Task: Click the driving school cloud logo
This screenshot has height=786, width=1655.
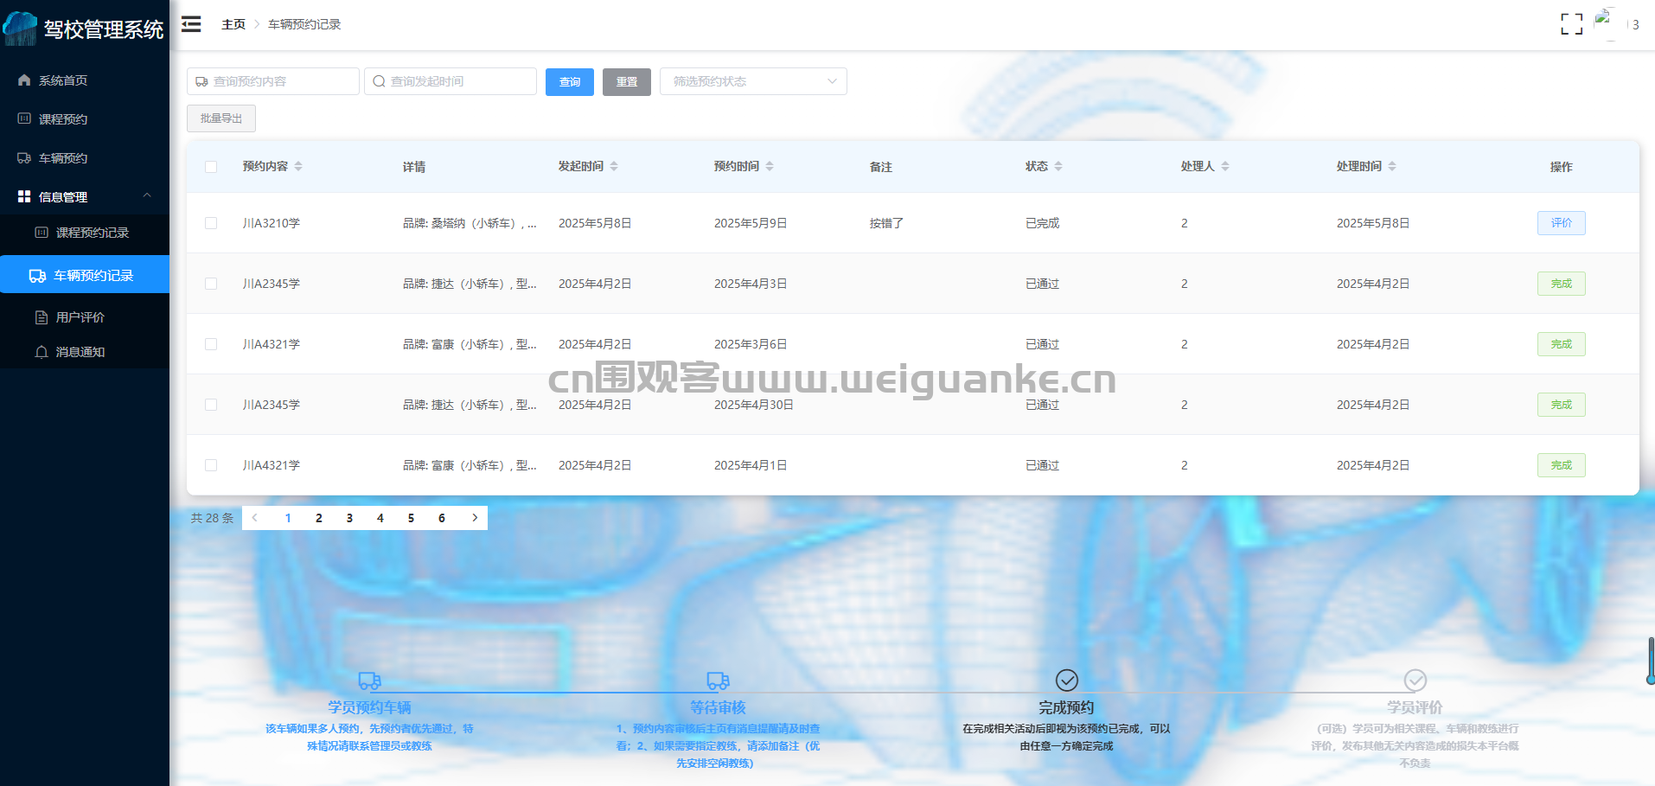Action: [x=20, y=29]
